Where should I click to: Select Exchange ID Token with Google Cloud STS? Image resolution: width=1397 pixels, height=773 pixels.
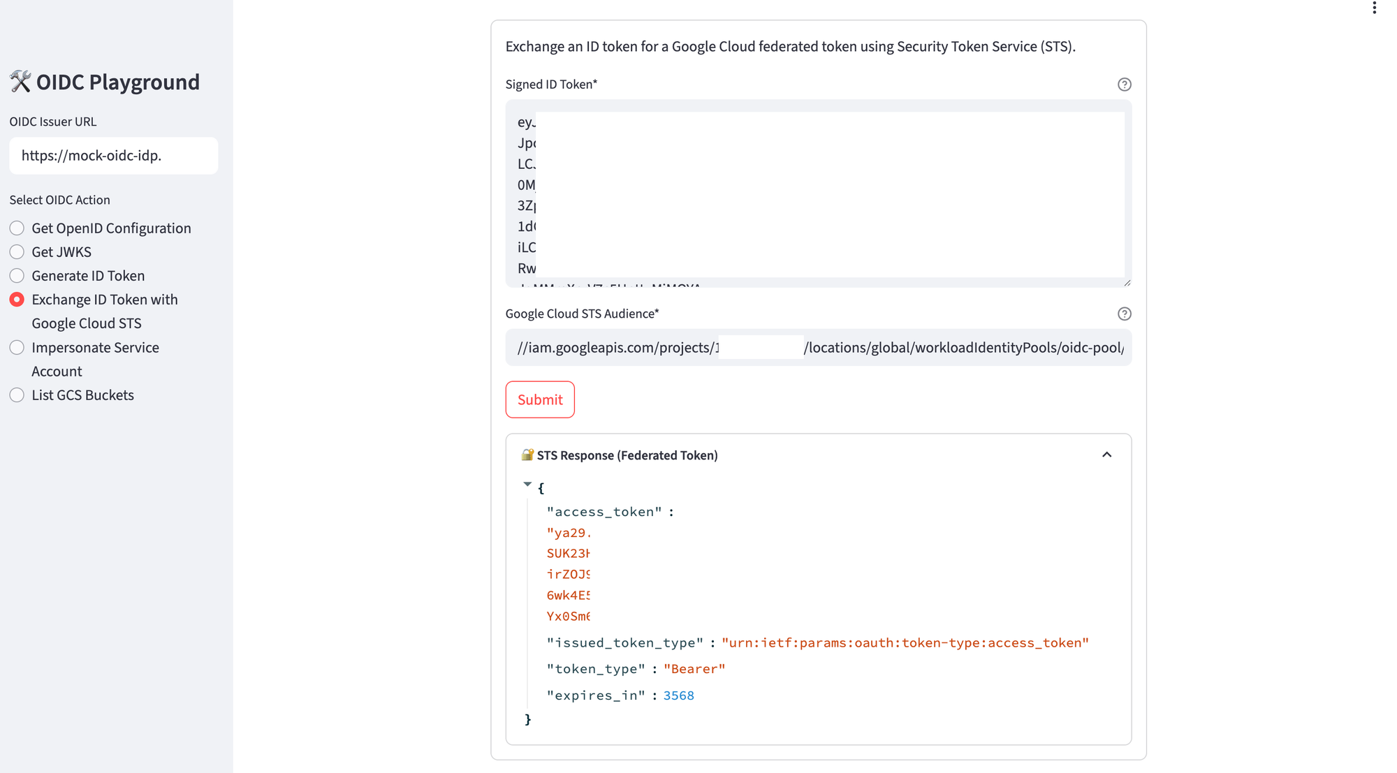coord(17,299)
